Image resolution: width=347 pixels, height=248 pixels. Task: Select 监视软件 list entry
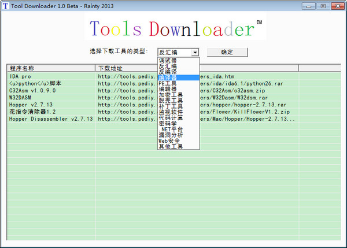point(171,112)
